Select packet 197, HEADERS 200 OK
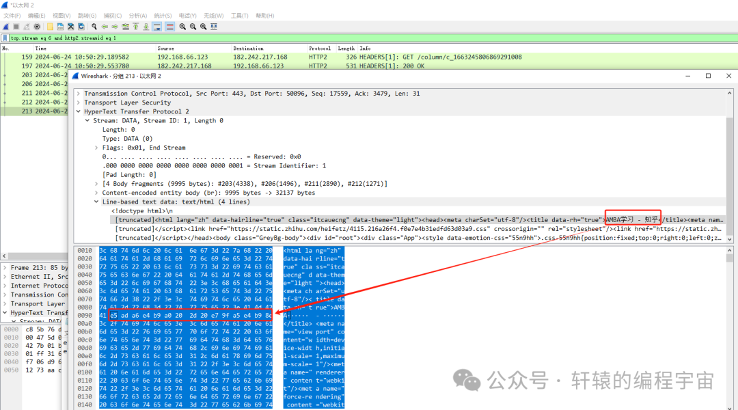This screenshot has width=738, height=410. coord(369,66)
